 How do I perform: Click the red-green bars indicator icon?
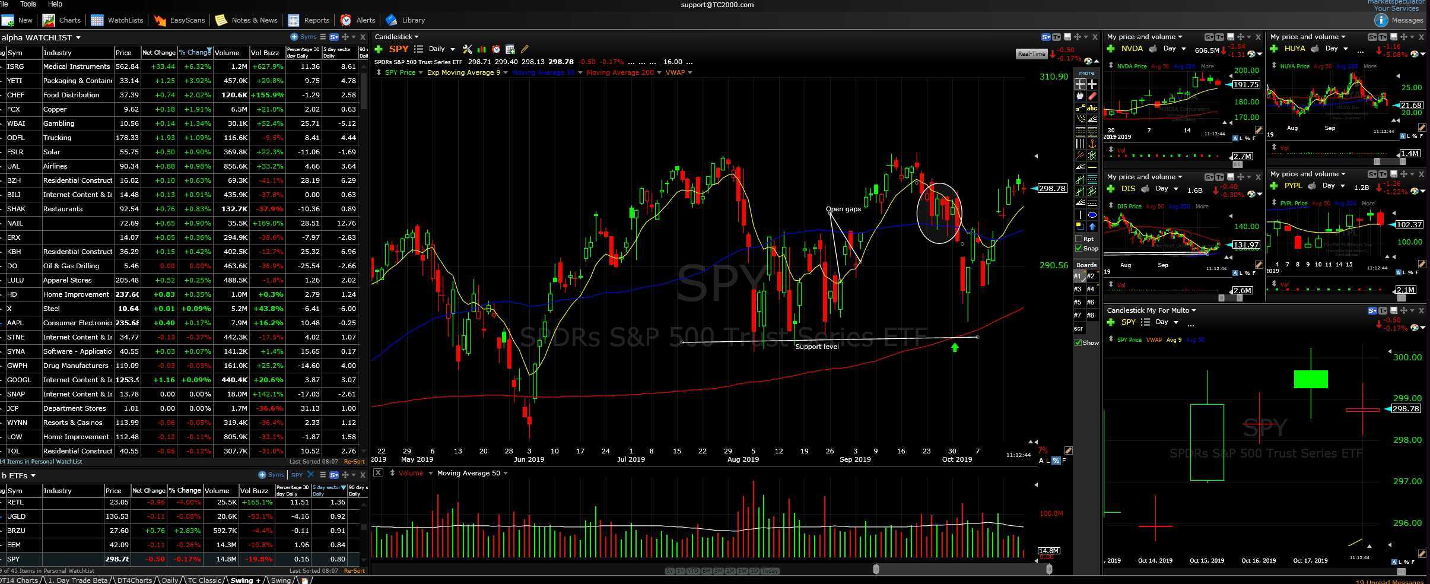point(482,49)
